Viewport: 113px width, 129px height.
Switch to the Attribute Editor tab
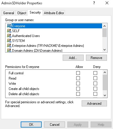tap(54, 13)
